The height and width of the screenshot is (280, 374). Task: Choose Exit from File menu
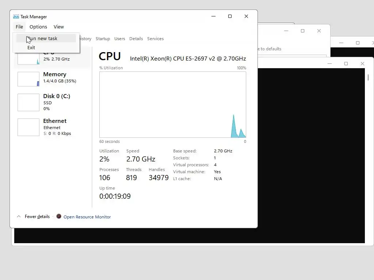[31, 47]
